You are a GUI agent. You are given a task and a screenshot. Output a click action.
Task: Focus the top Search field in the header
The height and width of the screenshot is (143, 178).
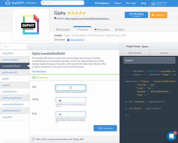point(63,3)
